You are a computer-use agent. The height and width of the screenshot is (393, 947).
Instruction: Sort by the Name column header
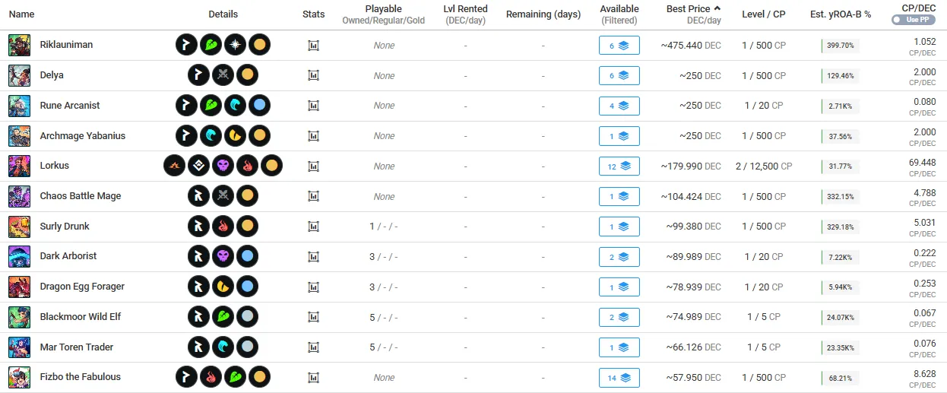(x=21, y=14)
